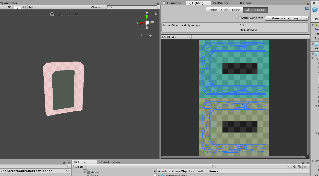Open the Lighting window help (book icon)

tap(307, 8)
